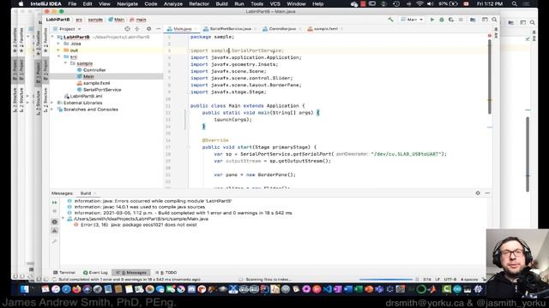This screenshot has height=308, width=549.
Task: Open the TODO tool window
Action: tap(166, 273)
